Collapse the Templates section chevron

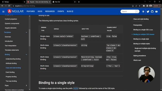(x=26, y=32)
